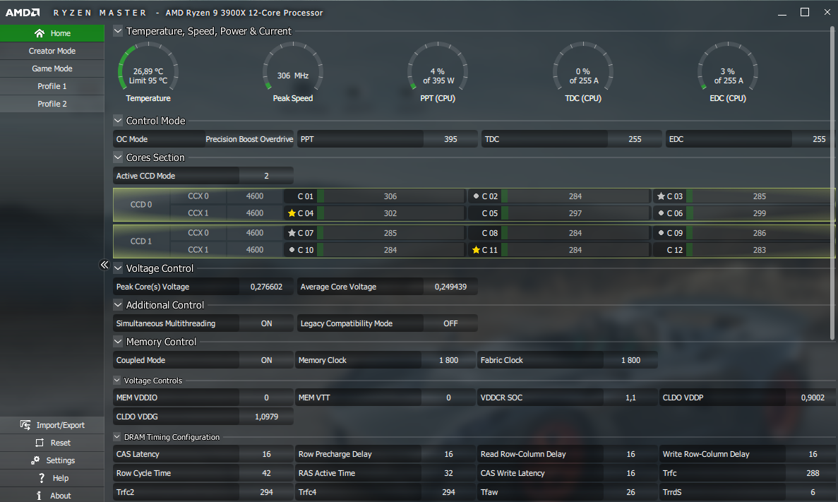Viewport: 838px width, 502px height.
Task: Open the Help page label
Action: coord(61,478)
